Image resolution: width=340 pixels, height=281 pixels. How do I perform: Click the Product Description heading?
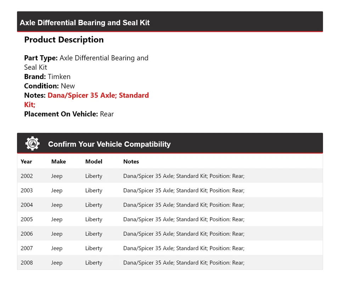click(64, 40)
